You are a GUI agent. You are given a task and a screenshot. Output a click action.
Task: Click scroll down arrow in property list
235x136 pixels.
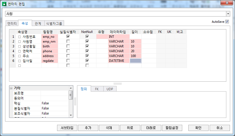pos(71,115)
